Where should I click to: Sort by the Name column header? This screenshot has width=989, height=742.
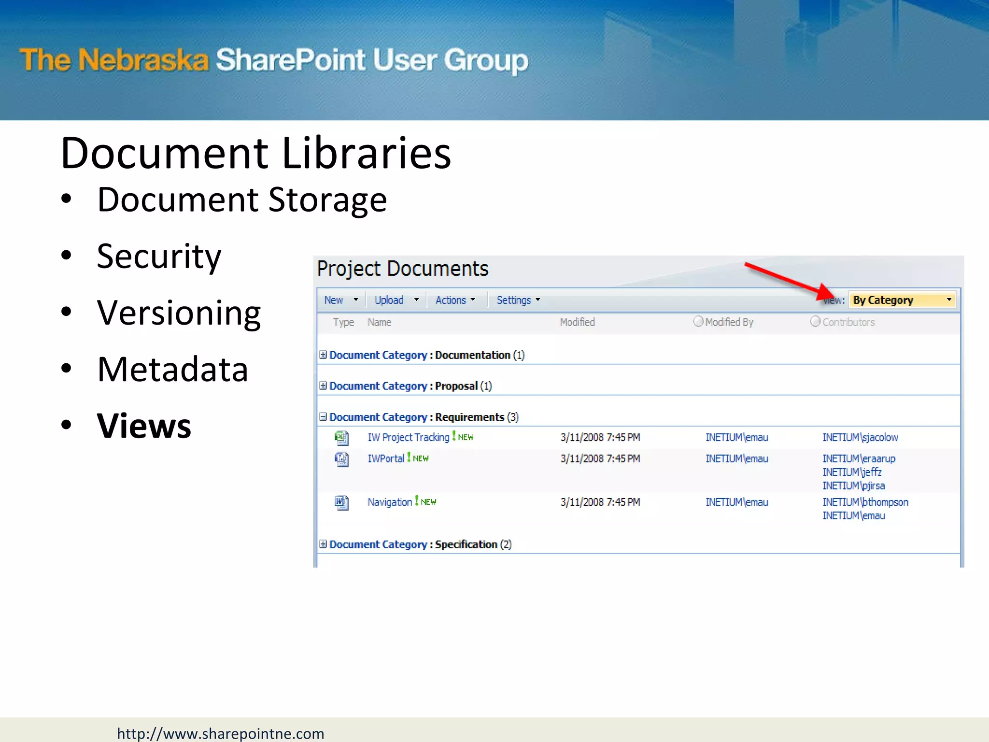tap(379, 322)
